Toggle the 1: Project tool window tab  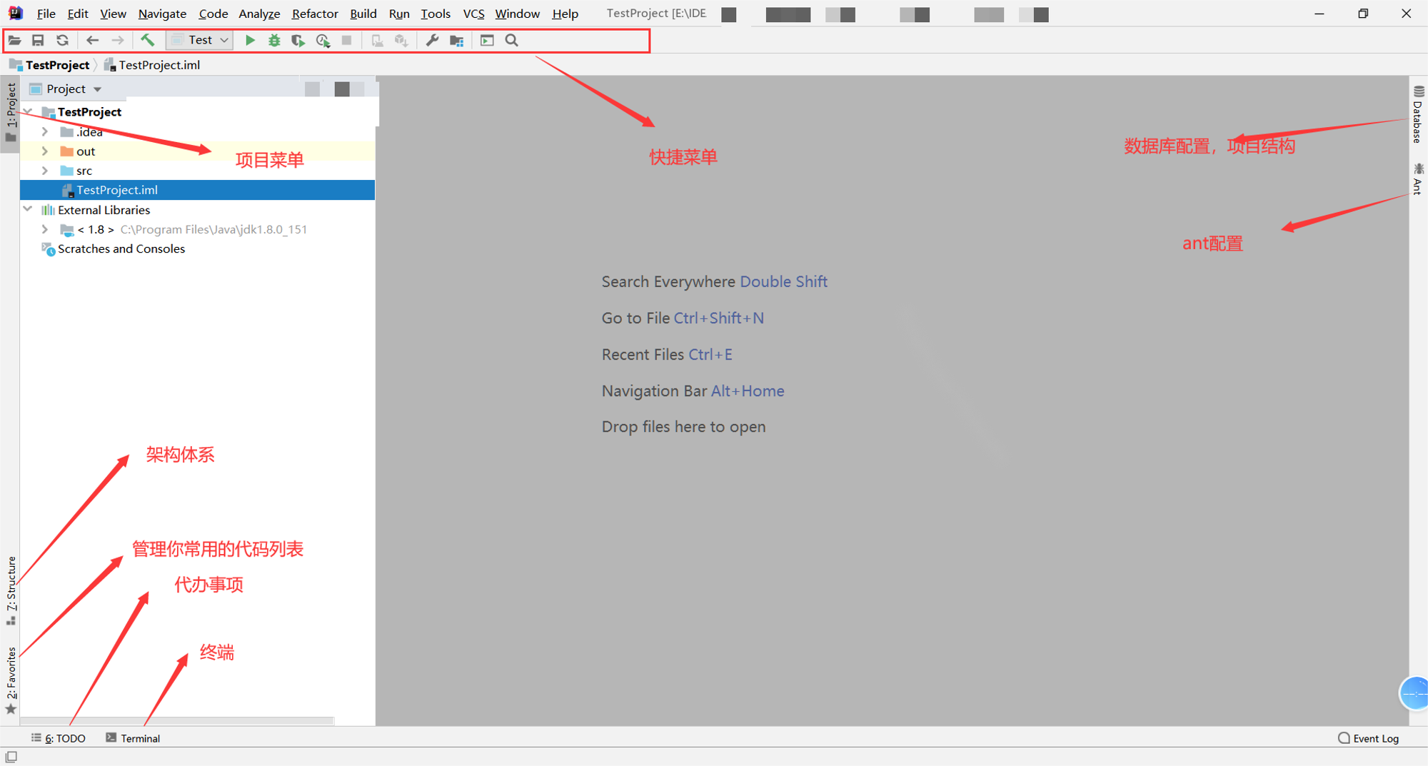pos(11,113)
